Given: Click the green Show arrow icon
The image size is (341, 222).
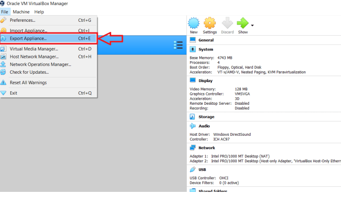Looking at the screenshot, I should coord(242,23).
